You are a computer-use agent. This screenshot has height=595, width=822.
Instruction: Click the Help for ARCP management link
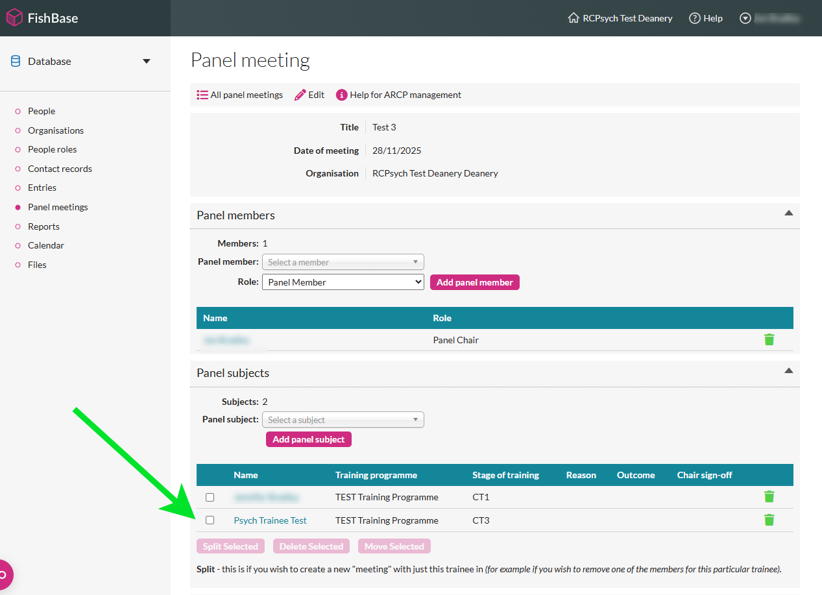pos(405,95)
